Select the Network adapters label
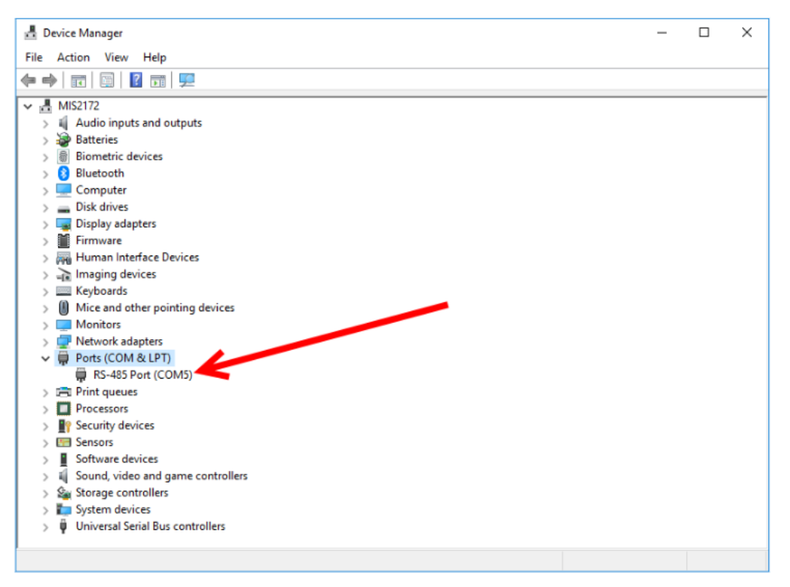790x587 pixels. [119, 342]
